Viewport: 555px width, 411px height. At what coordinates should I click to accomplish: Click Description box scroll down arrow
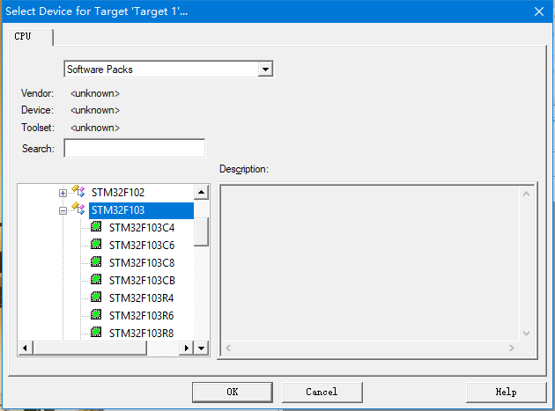pos(526,334)
